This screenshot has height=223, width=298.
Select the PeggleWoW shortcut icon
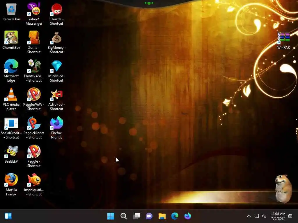34,99
